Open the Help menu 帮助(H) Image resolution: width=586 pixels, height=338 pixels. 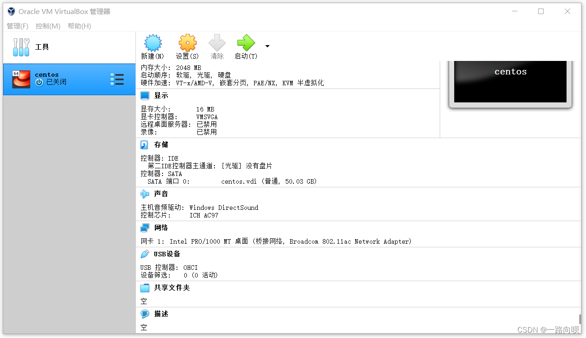coord(79,26)
